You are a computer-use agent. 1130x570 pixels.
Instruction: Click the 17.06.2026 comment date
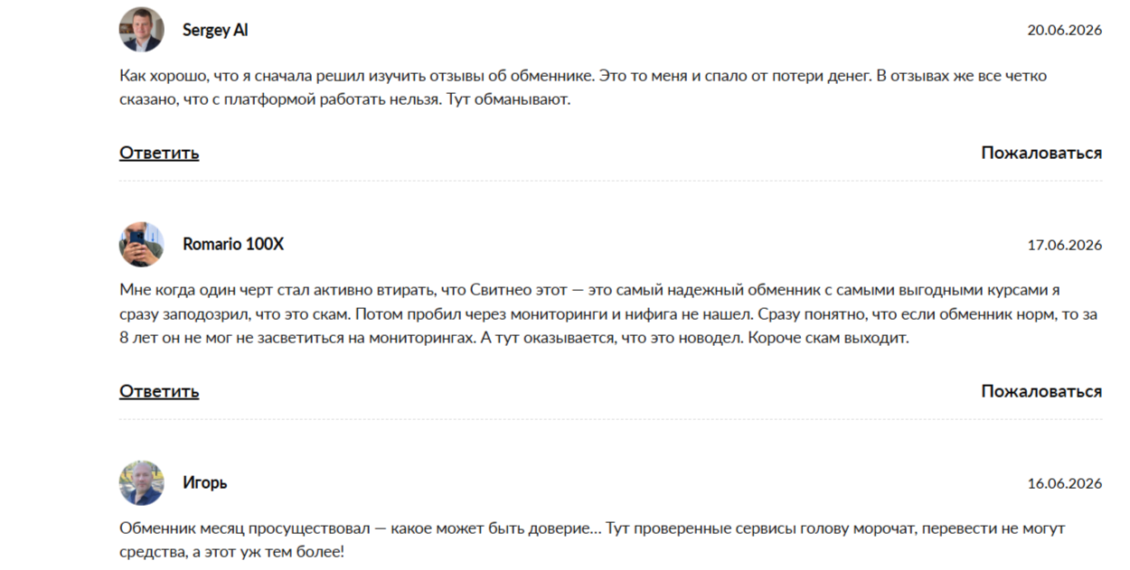[1065, 245]
